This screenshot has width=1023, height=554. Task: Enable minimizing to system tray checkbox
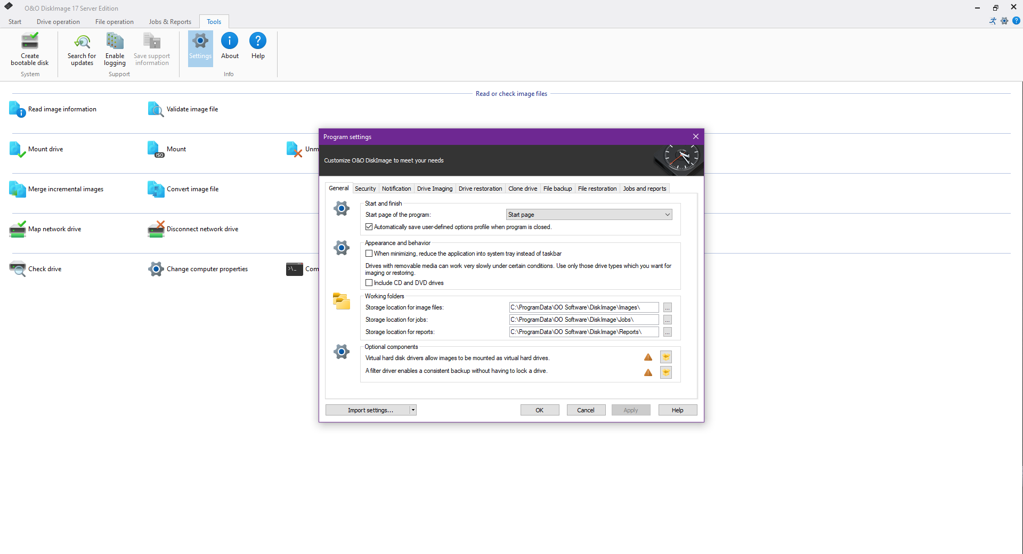pyautogui.click(x=369, y=254)
